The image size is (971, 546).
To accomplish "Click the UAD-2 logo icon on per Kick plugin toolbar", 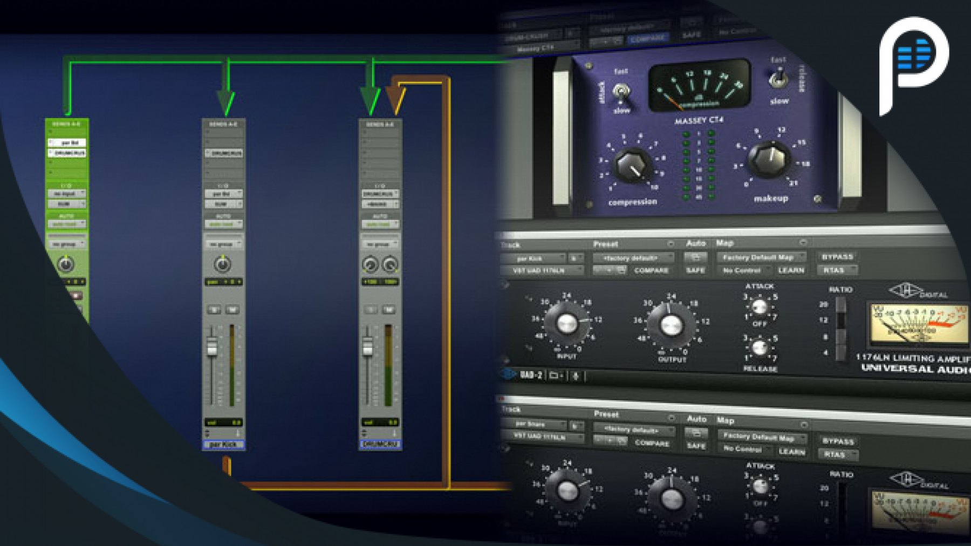I will tap(509, 374).
